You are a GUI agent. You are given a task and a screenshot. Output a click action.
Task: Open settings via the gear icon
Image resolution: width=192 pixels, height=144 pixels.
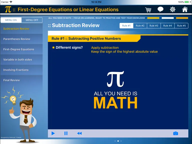point(173,9)
